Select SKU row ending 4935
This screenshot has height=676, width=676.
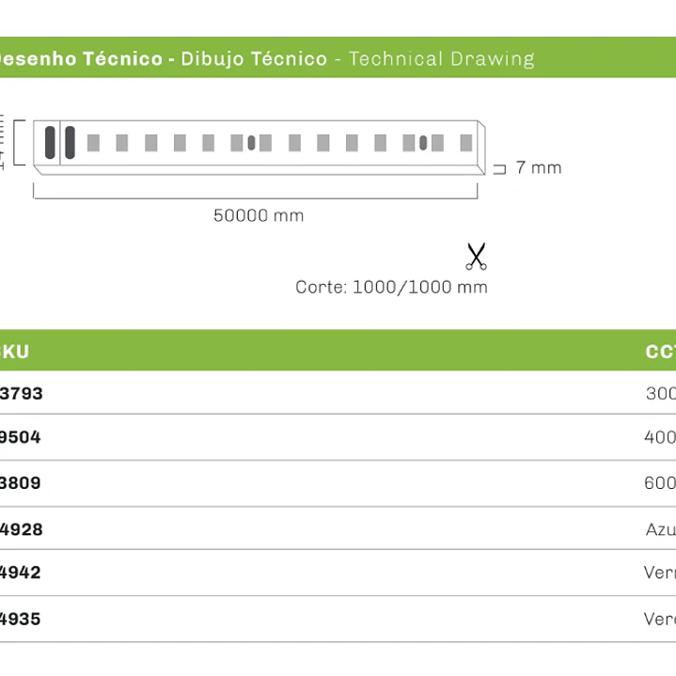pyautogui.click(x=338, y=619)
